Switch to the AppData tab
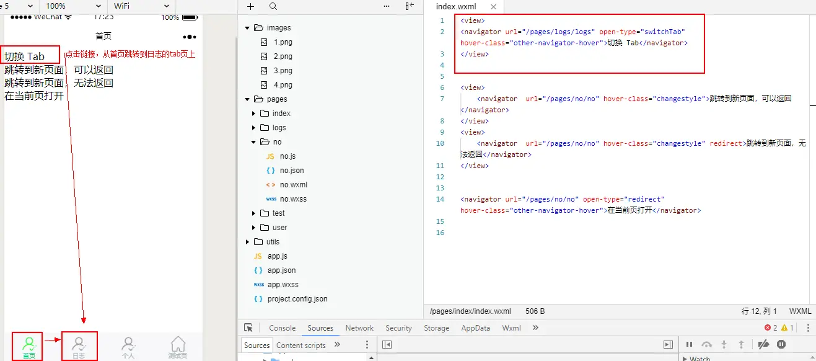This screenshot has height=361, width=816. [475, 328]
